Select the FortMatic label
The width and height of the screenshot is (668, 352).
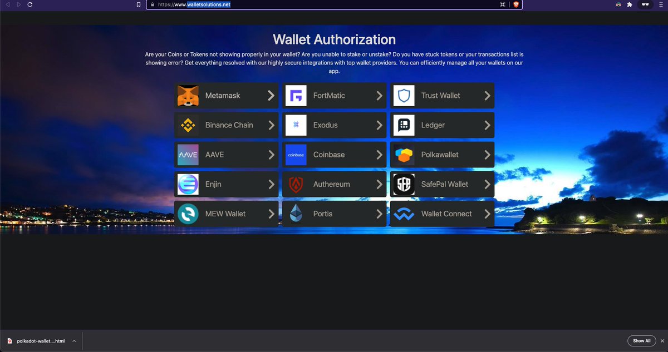coord(329,96)
